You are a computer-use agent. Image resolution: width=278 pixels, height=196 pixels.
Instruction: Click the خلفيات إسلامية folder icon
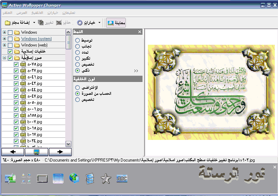click(17, 51)
